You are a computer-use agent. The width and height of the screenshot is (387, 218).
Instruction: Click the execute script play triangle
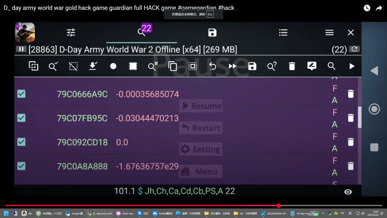coord(352,66)
